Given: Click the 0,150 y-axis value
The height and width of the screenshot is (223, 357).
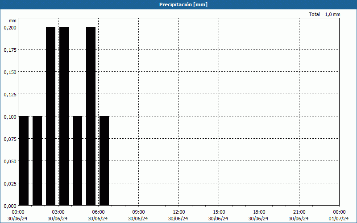Looking at the screenshot, I should [x=10, y=72].
